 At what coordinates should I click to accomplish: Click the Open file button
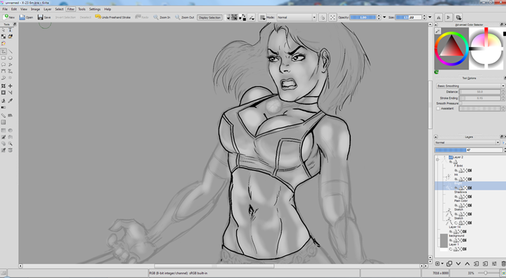(x=26, y=18)
